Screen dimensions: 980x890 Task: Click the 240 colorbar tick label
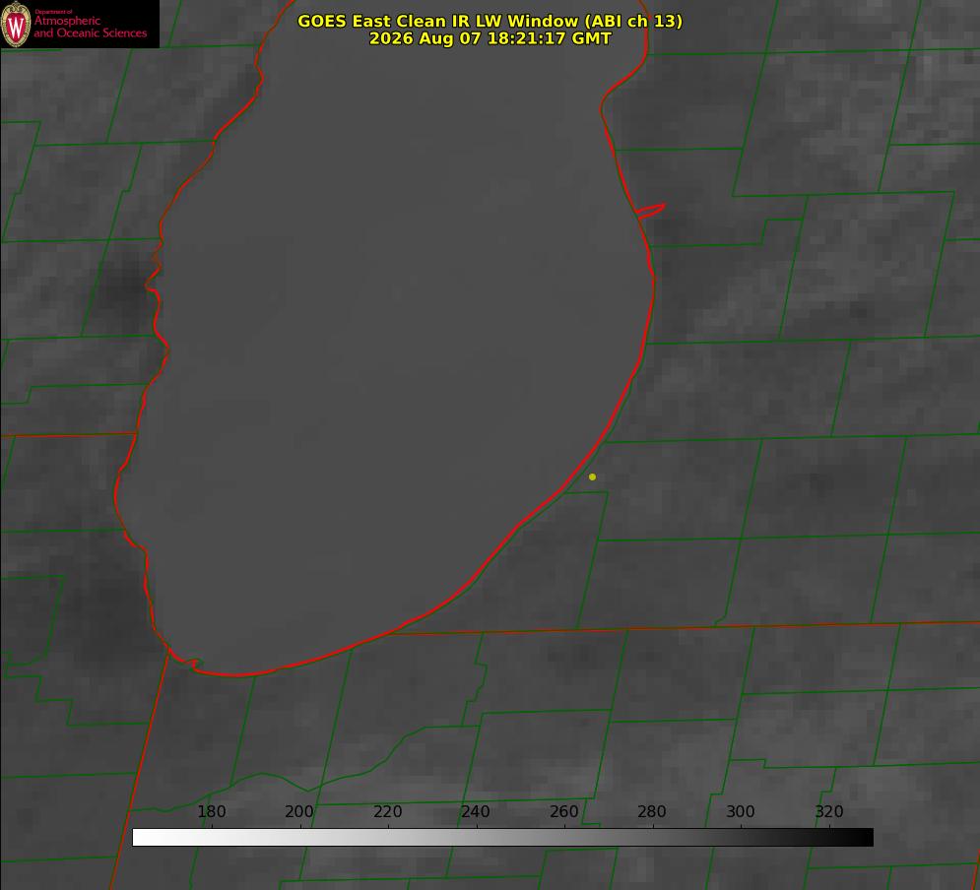click(476, 811)
